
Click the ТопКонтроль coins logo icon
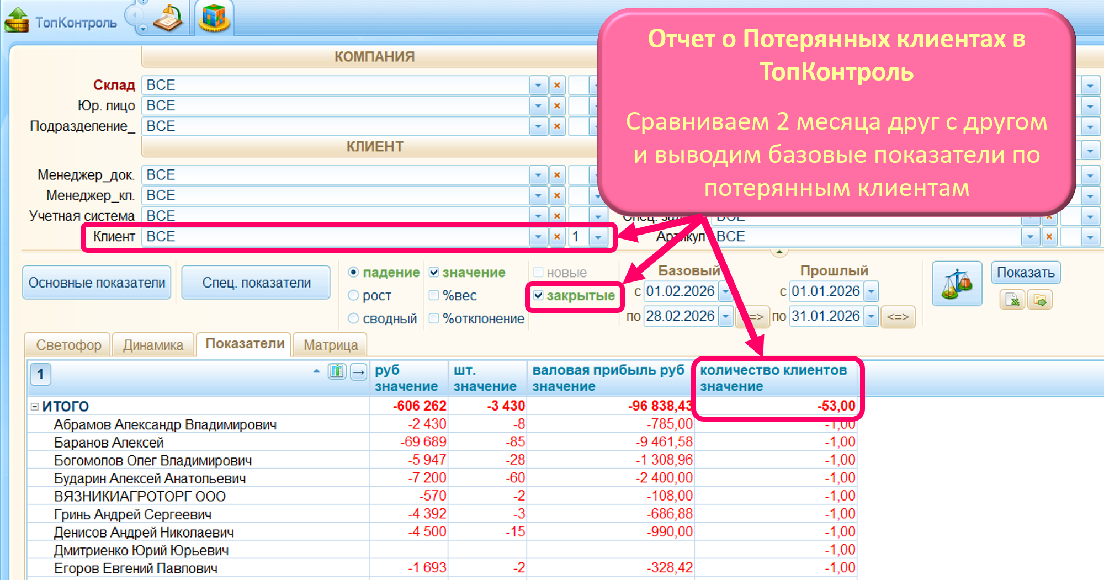tap(17, 20)
